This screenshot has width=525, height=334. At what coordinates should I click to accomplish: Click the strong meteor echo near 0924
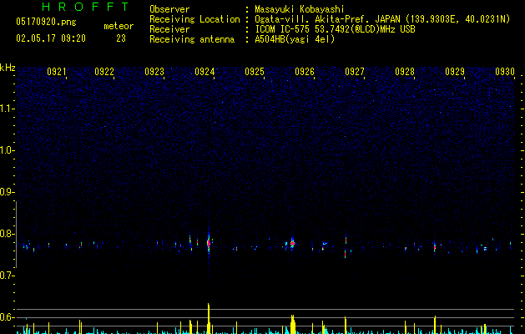(x=209, y=243)
